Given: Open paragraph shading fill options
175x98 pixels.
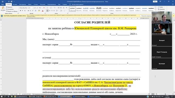Looking at the screenshot, I should 61,11.
